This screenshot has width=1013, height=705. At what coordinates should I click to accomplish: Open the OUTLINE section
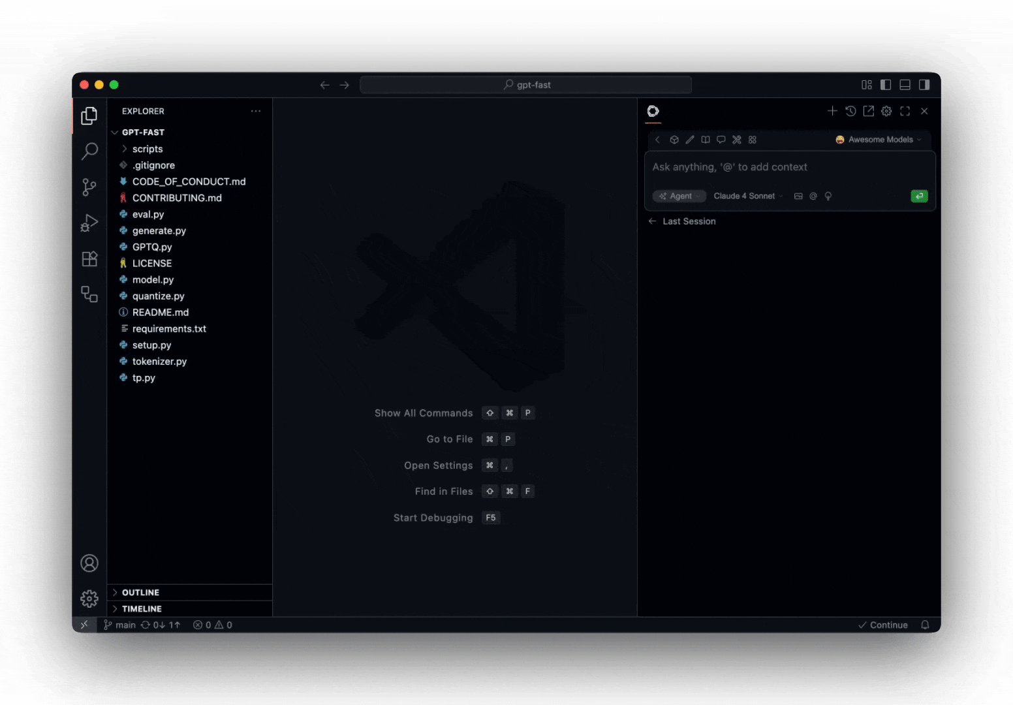(x=140, y=592)
